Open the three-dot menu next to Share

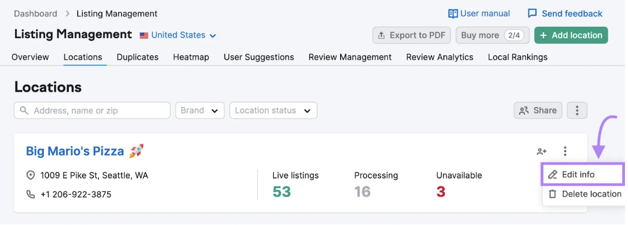point(577,110)
